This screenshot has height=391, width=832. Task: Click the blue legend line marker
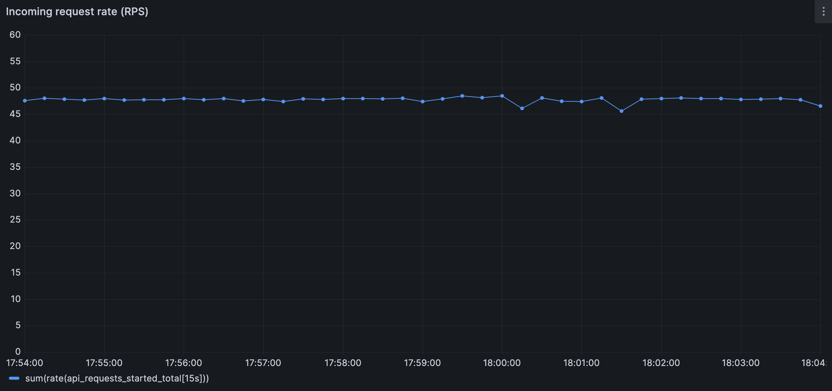[15, 378]
